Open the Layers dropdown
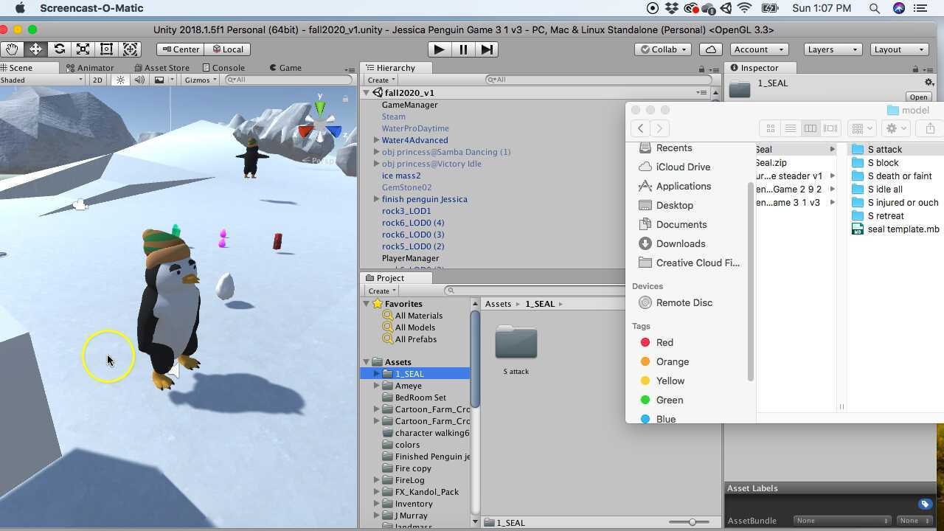The image size is (944, 531). coord(831,49)
